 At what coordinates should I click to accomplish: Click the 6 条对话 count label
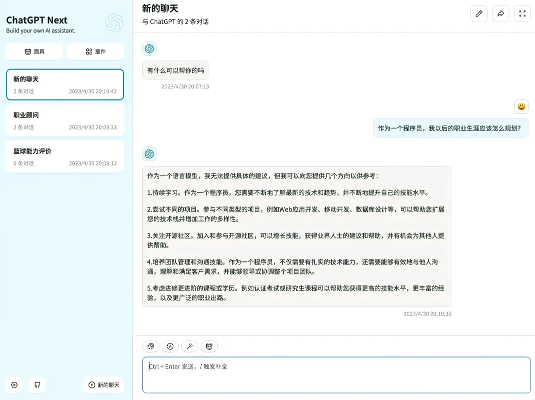coord(24,163)
